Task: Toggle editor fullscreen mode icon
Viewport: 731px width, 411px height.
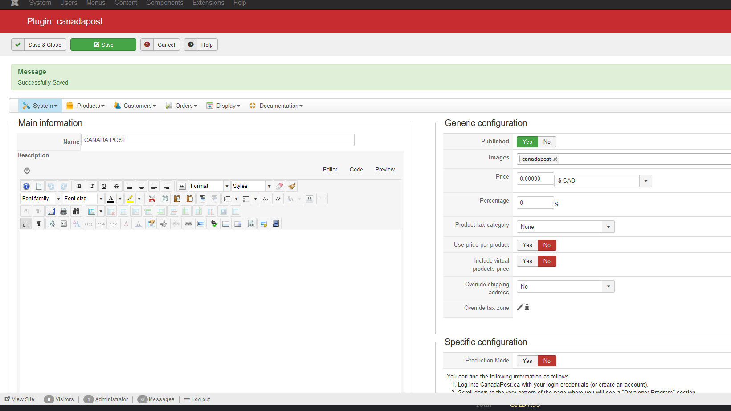Action: pyautogui.click(x=51, y=211)
